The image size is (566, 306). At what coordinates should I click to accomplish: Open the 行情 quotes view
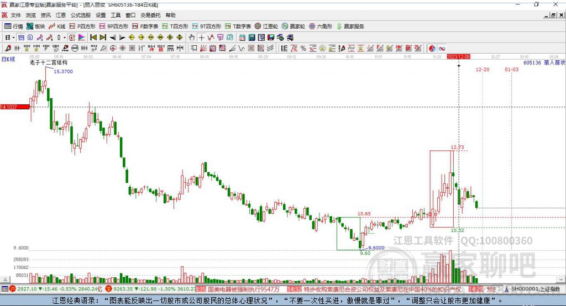point(14,27)
